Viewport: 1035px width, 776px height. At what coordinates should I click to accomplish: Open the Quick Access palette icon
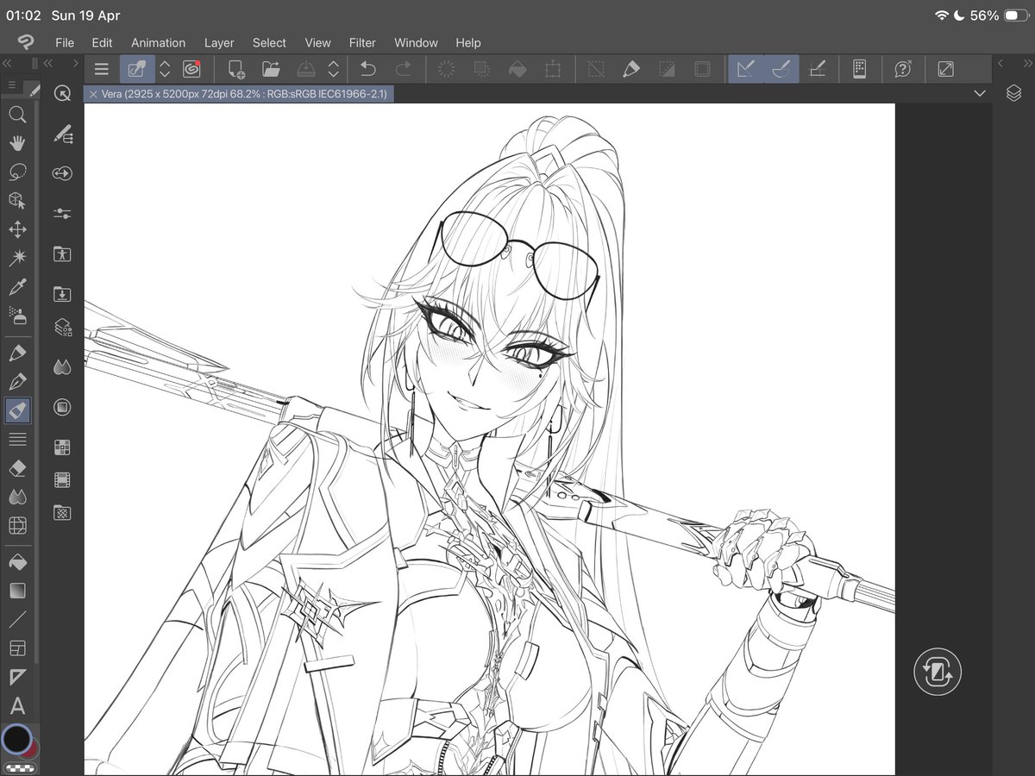click(62, 94)
